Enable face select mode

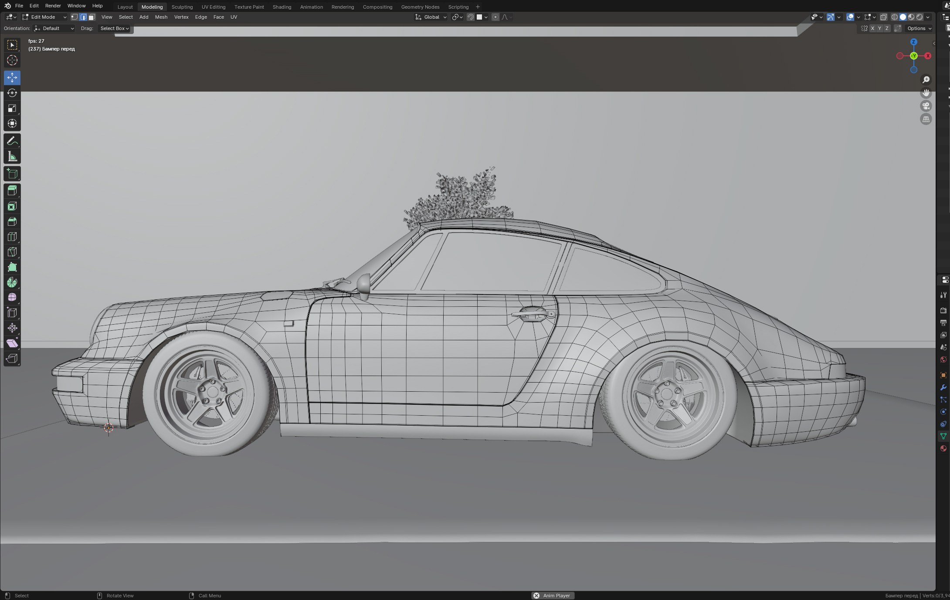point(92,17)
